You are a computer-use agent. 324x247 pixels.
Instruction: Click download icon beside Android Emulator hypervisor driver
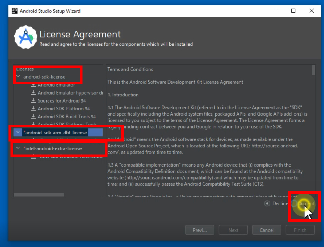tap(33, 93)
